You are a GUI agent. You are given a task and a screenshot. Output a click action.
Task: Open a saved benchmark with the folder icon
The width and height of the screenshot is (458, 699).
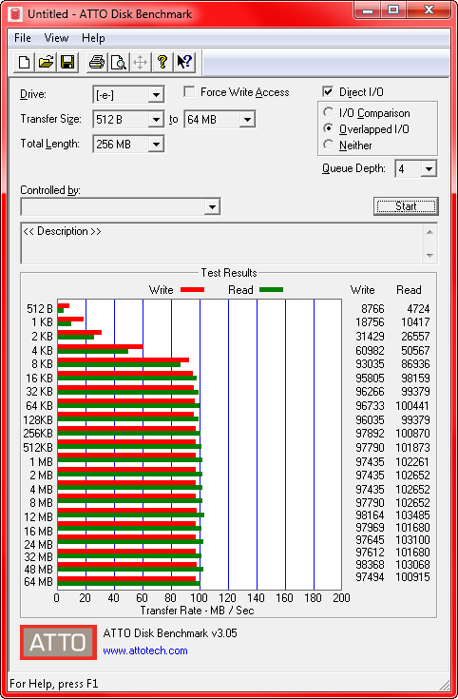(x=46, y=62)
